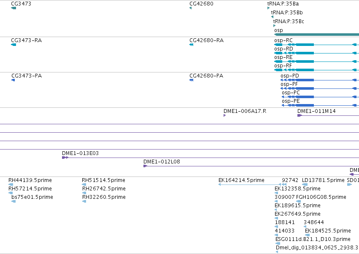Click the FGH106G08.5prime EST label

pyautogui.click(x=321, y=197)
